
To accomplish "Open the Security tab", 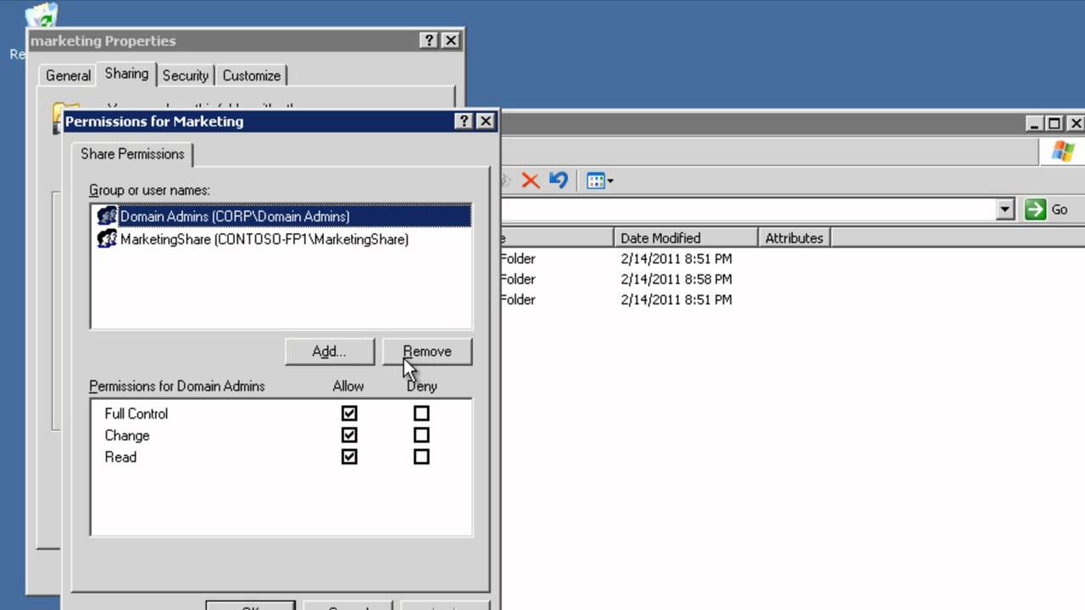I will click(186, 75).
